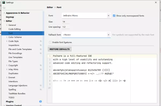Click preview line starting 'ABCDEFGHIJKLMNOPQRSTUVWXYZ'
Image resolution: width=161 pixels, height=106 pixels.
tap(83, 74)
